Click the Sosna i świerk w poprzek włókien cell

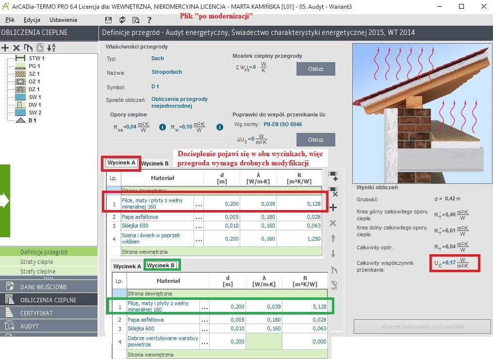[x=157, y=239]
